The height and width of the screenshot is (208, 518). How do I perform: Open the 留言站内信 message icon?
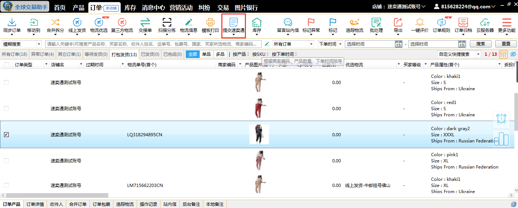288,22
